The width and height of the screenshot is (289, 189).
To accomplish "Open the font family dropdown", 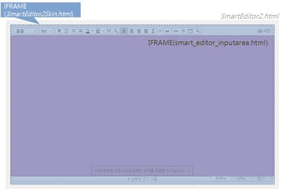I will (26, 31).
